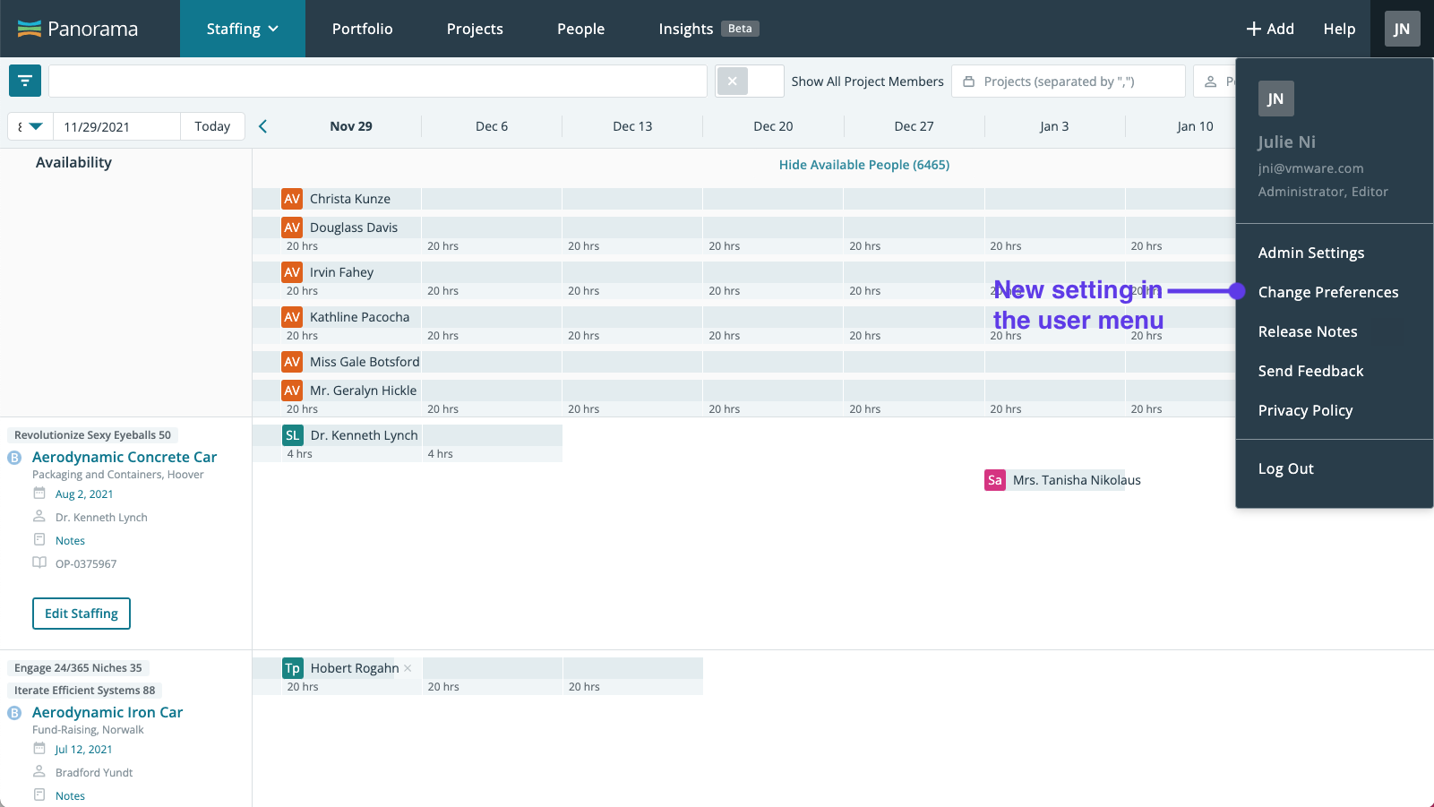Click the Aug 2, 2021 date link

84,494
